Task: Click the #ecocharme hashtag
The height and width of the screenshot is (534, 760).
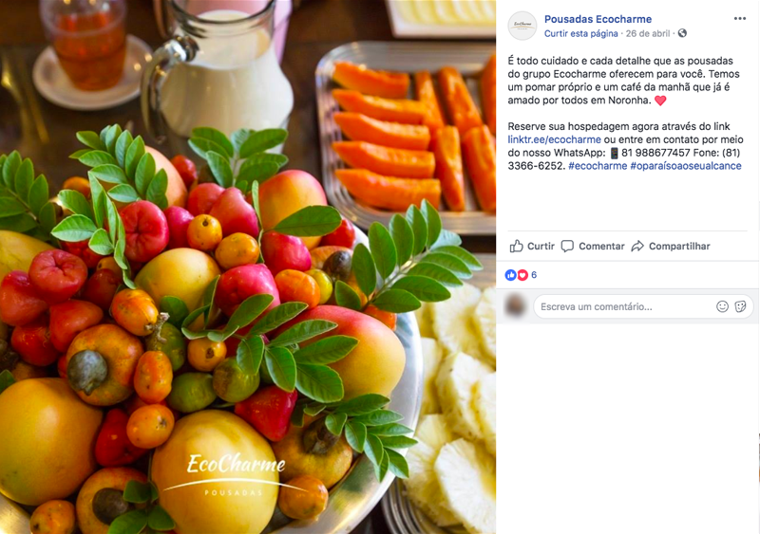Action: (598, 166)
